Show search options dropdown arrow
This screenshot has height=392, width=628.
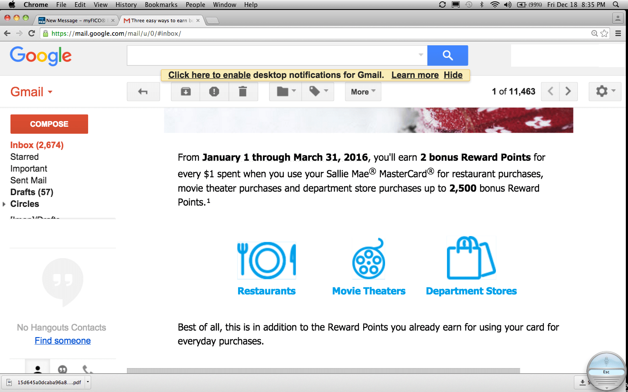(x=421, y=55)
